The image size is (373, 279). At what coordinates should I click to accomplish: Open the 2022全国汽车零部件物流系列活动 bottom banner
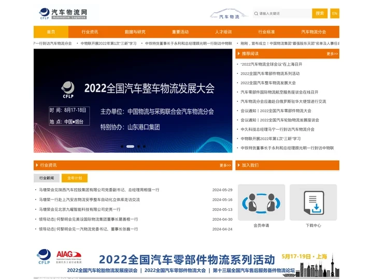[x=187, y=262]
